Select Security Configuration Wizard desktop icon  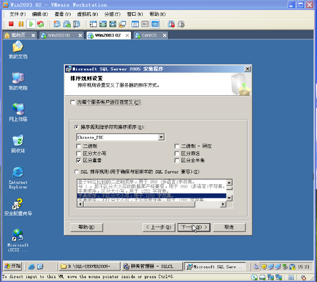[x=18, y=207]
